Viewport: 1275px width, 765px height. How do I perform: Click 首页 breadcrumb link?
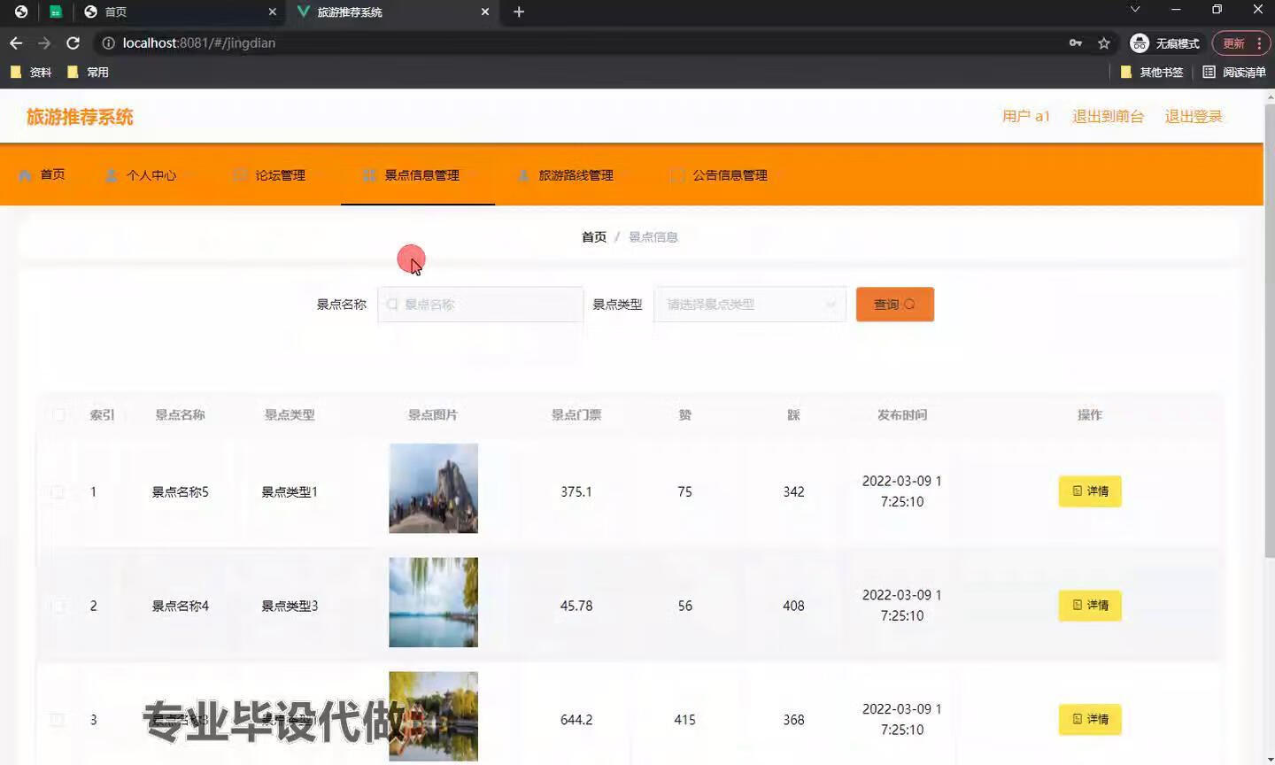point(593,236)
